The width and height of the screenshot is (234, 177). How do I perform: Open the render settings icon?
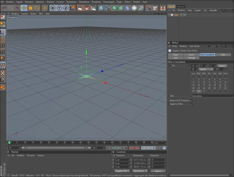(x=93, y=8)
